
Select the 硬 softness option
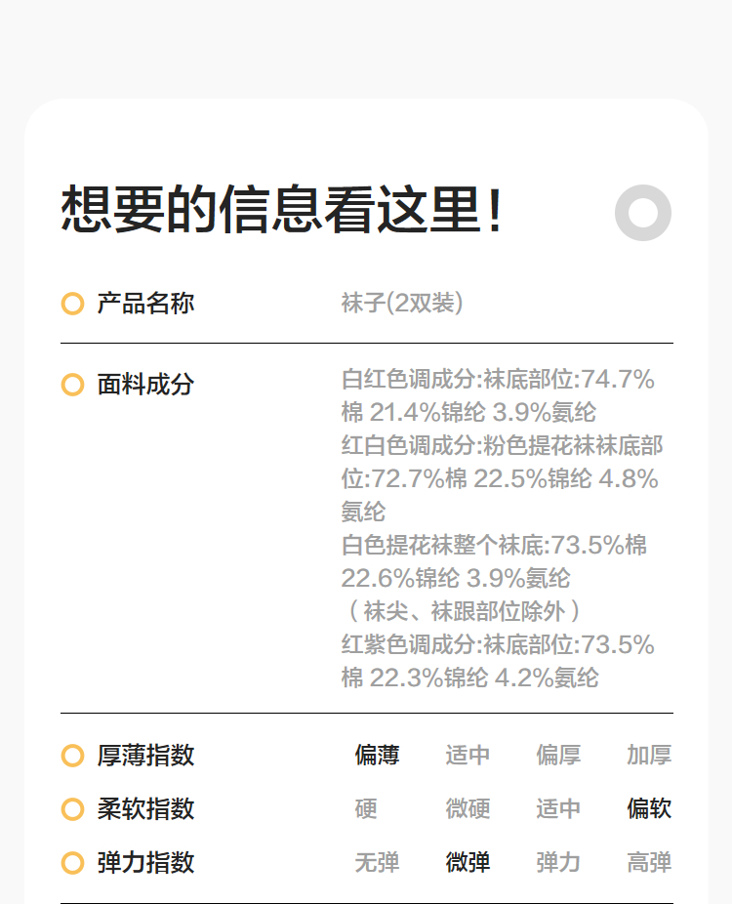(x=366, y=809)
